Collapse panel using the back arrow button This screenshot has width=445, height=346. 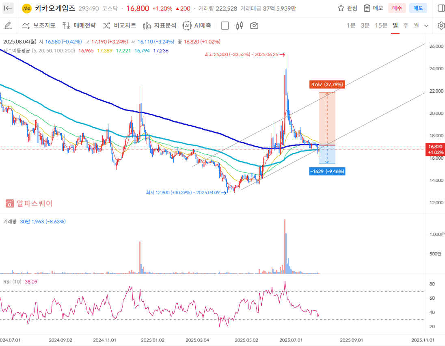(8, 8)
